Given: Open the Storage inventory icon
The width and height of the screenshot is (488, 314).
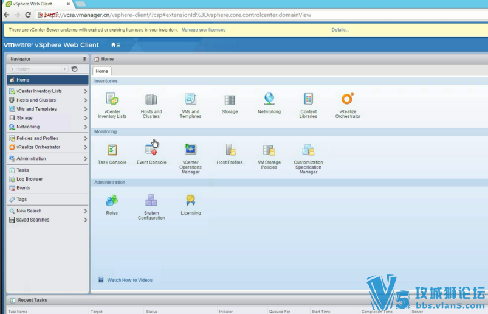Looking at the screenshot, I should [x=230, y=100].
